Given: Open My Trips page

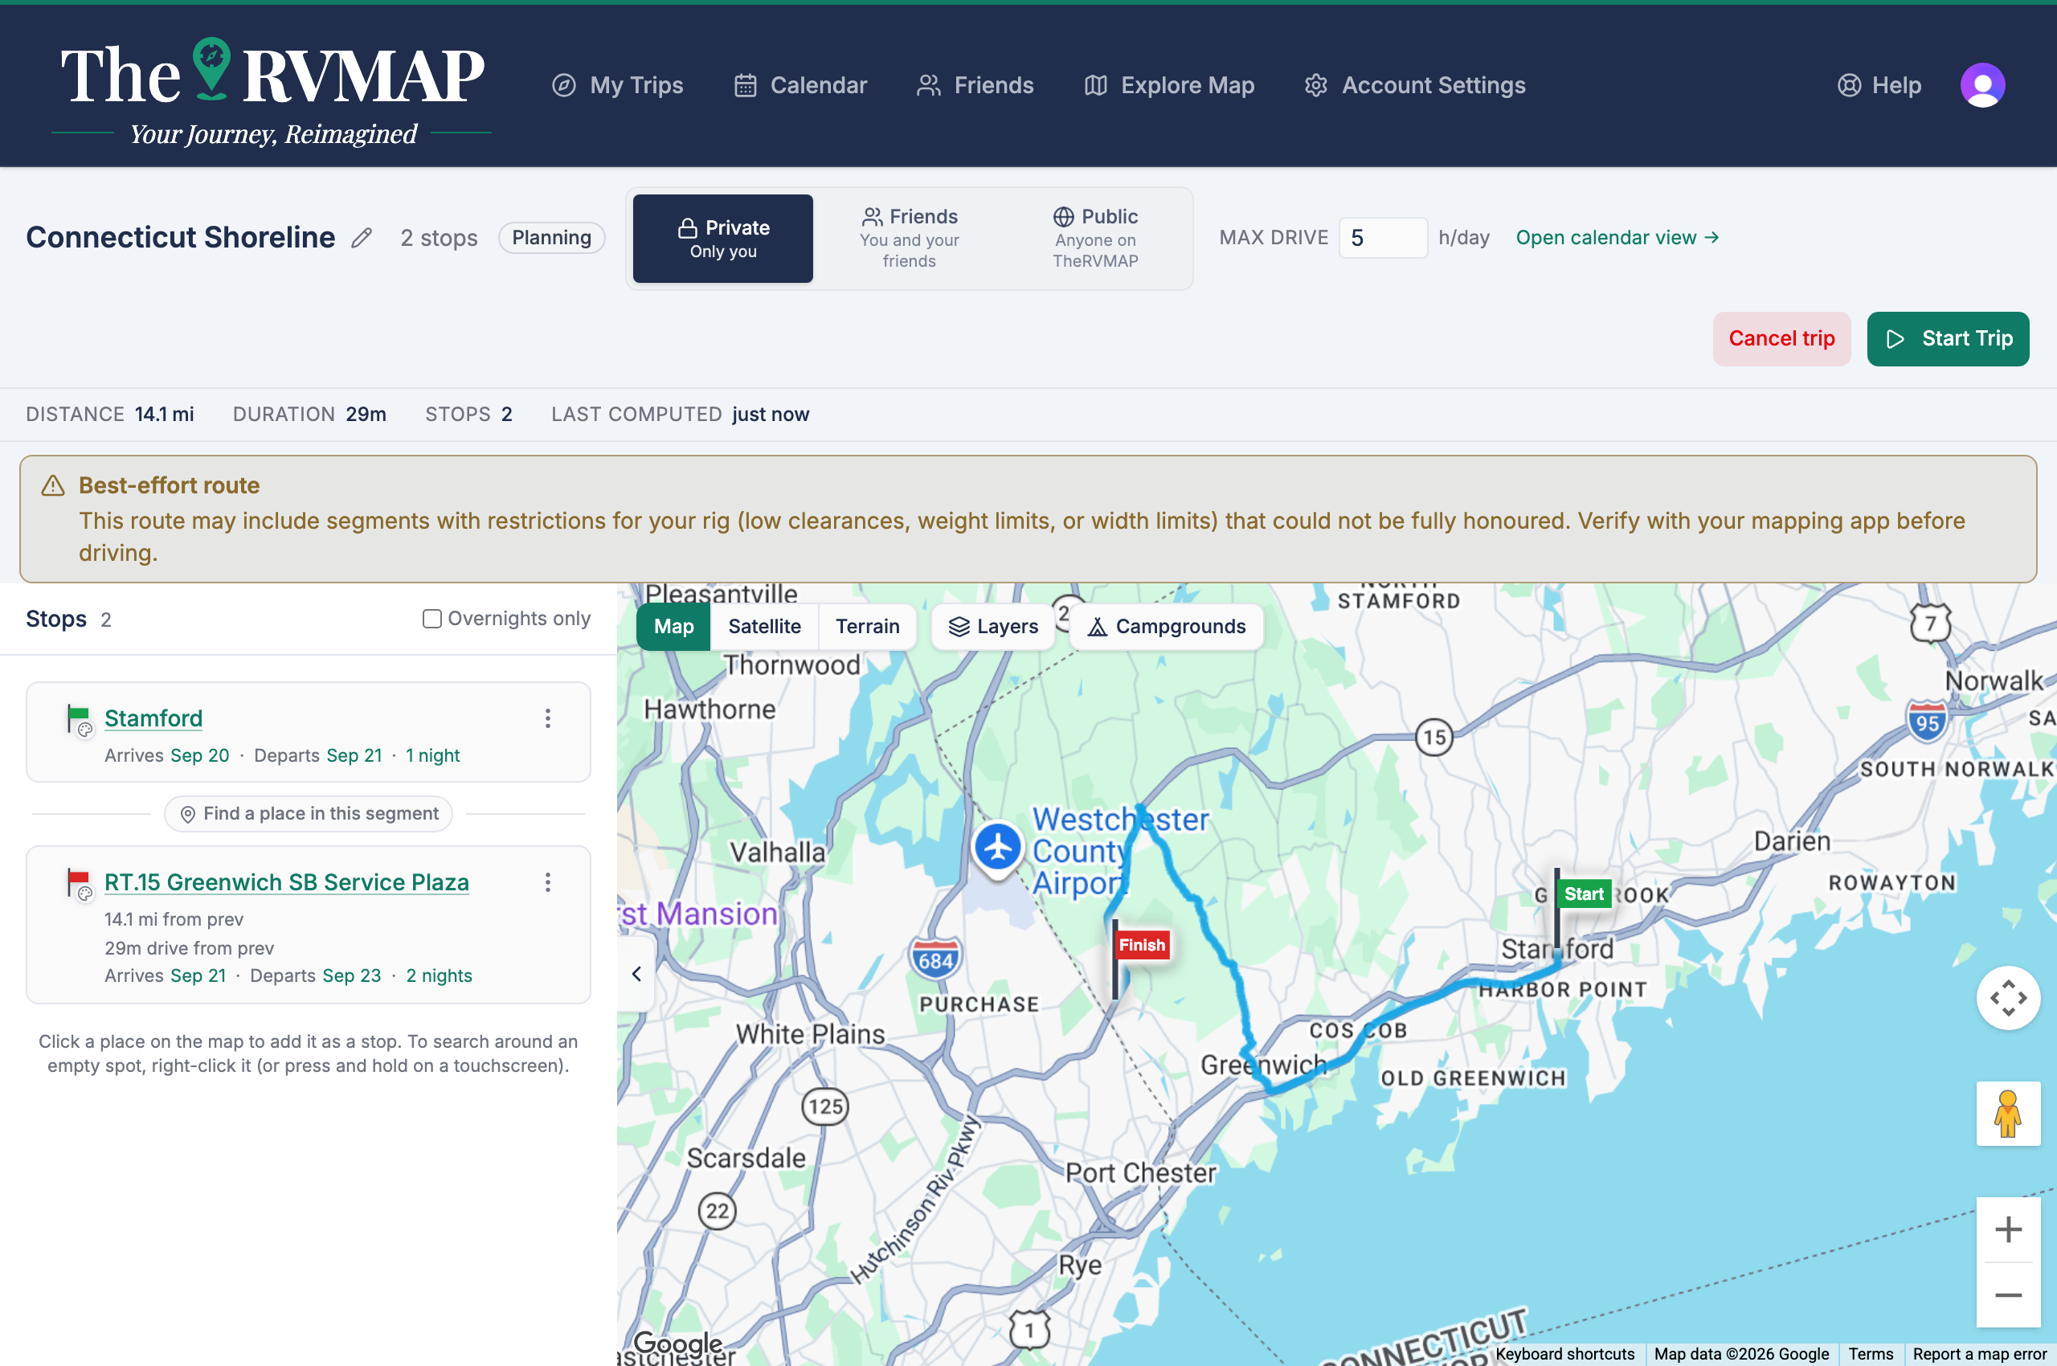Looking at the screenshot, I should click(x=618, y=85).
